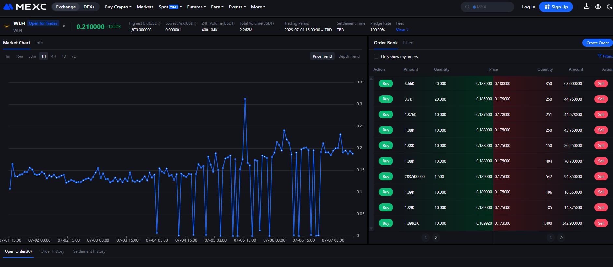This screenshot has width=613, height=267.
Task: Expand the Buy Crypto dropdown
Action: (118, 7)
